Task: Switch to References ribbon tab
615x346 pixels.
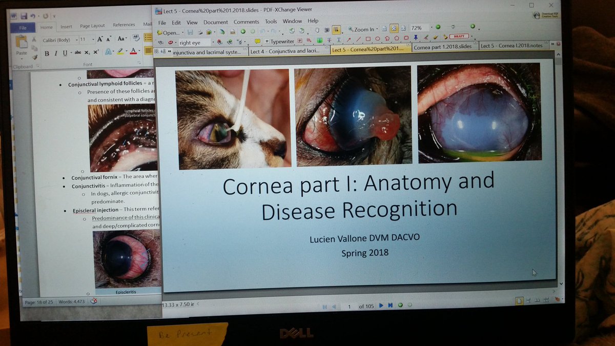Action: coord(124,25)
